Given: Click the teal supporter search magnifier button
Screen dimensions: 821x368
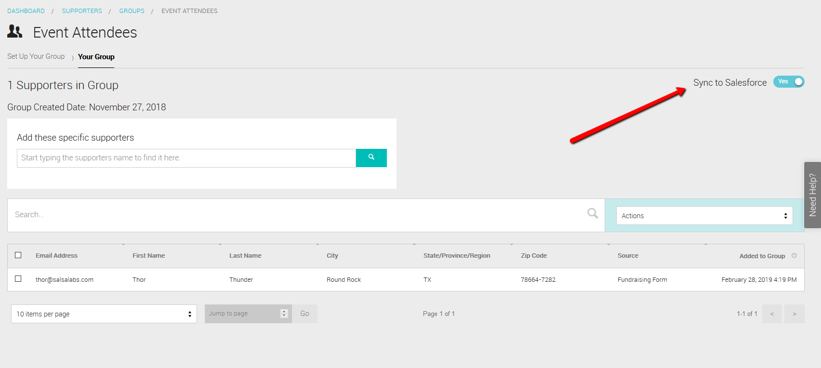Looking at the screenshot, I should (x=371, y=158).
